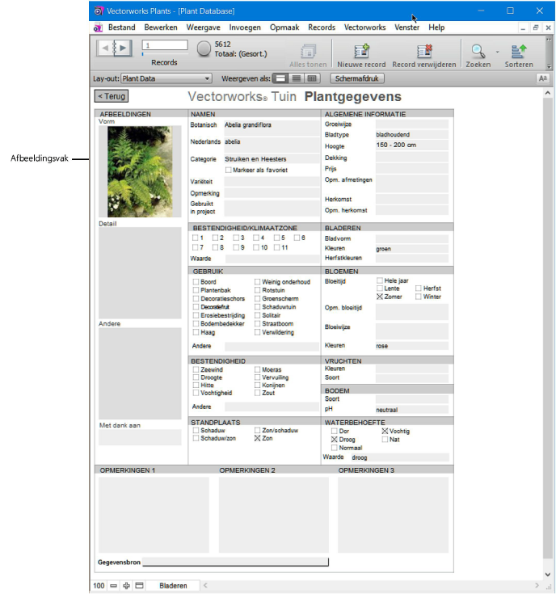Click the Record verwijderen icon
Image resolution: width=556 pixels, height=594 pixels.
click(x=424, y=52)
